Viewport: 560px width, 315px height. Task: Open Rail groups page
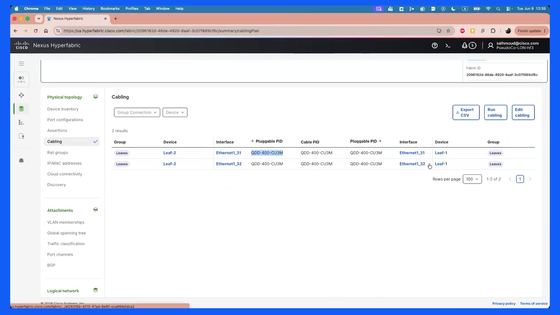(x=57, y=153)
